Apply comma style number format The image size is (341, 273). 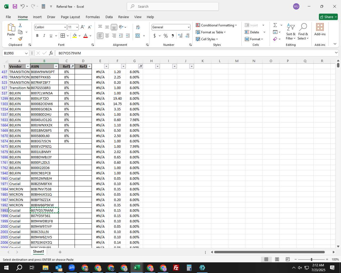(x=173, y=36)
